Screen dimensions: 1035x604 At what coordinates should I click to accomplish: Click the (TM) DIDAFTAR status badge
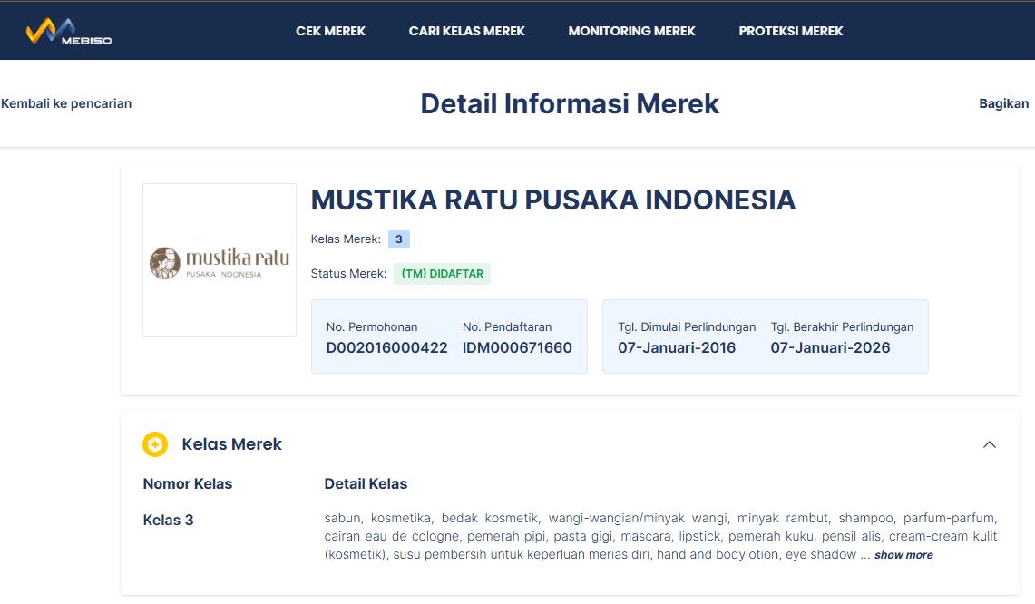(443, 273)
